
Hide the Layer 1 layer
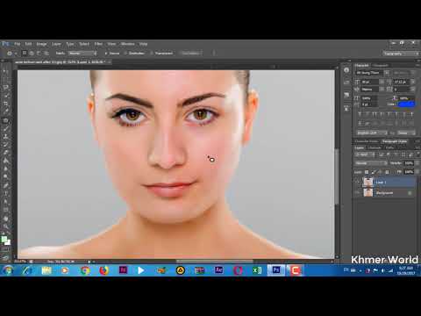click(x=357, y=182)
